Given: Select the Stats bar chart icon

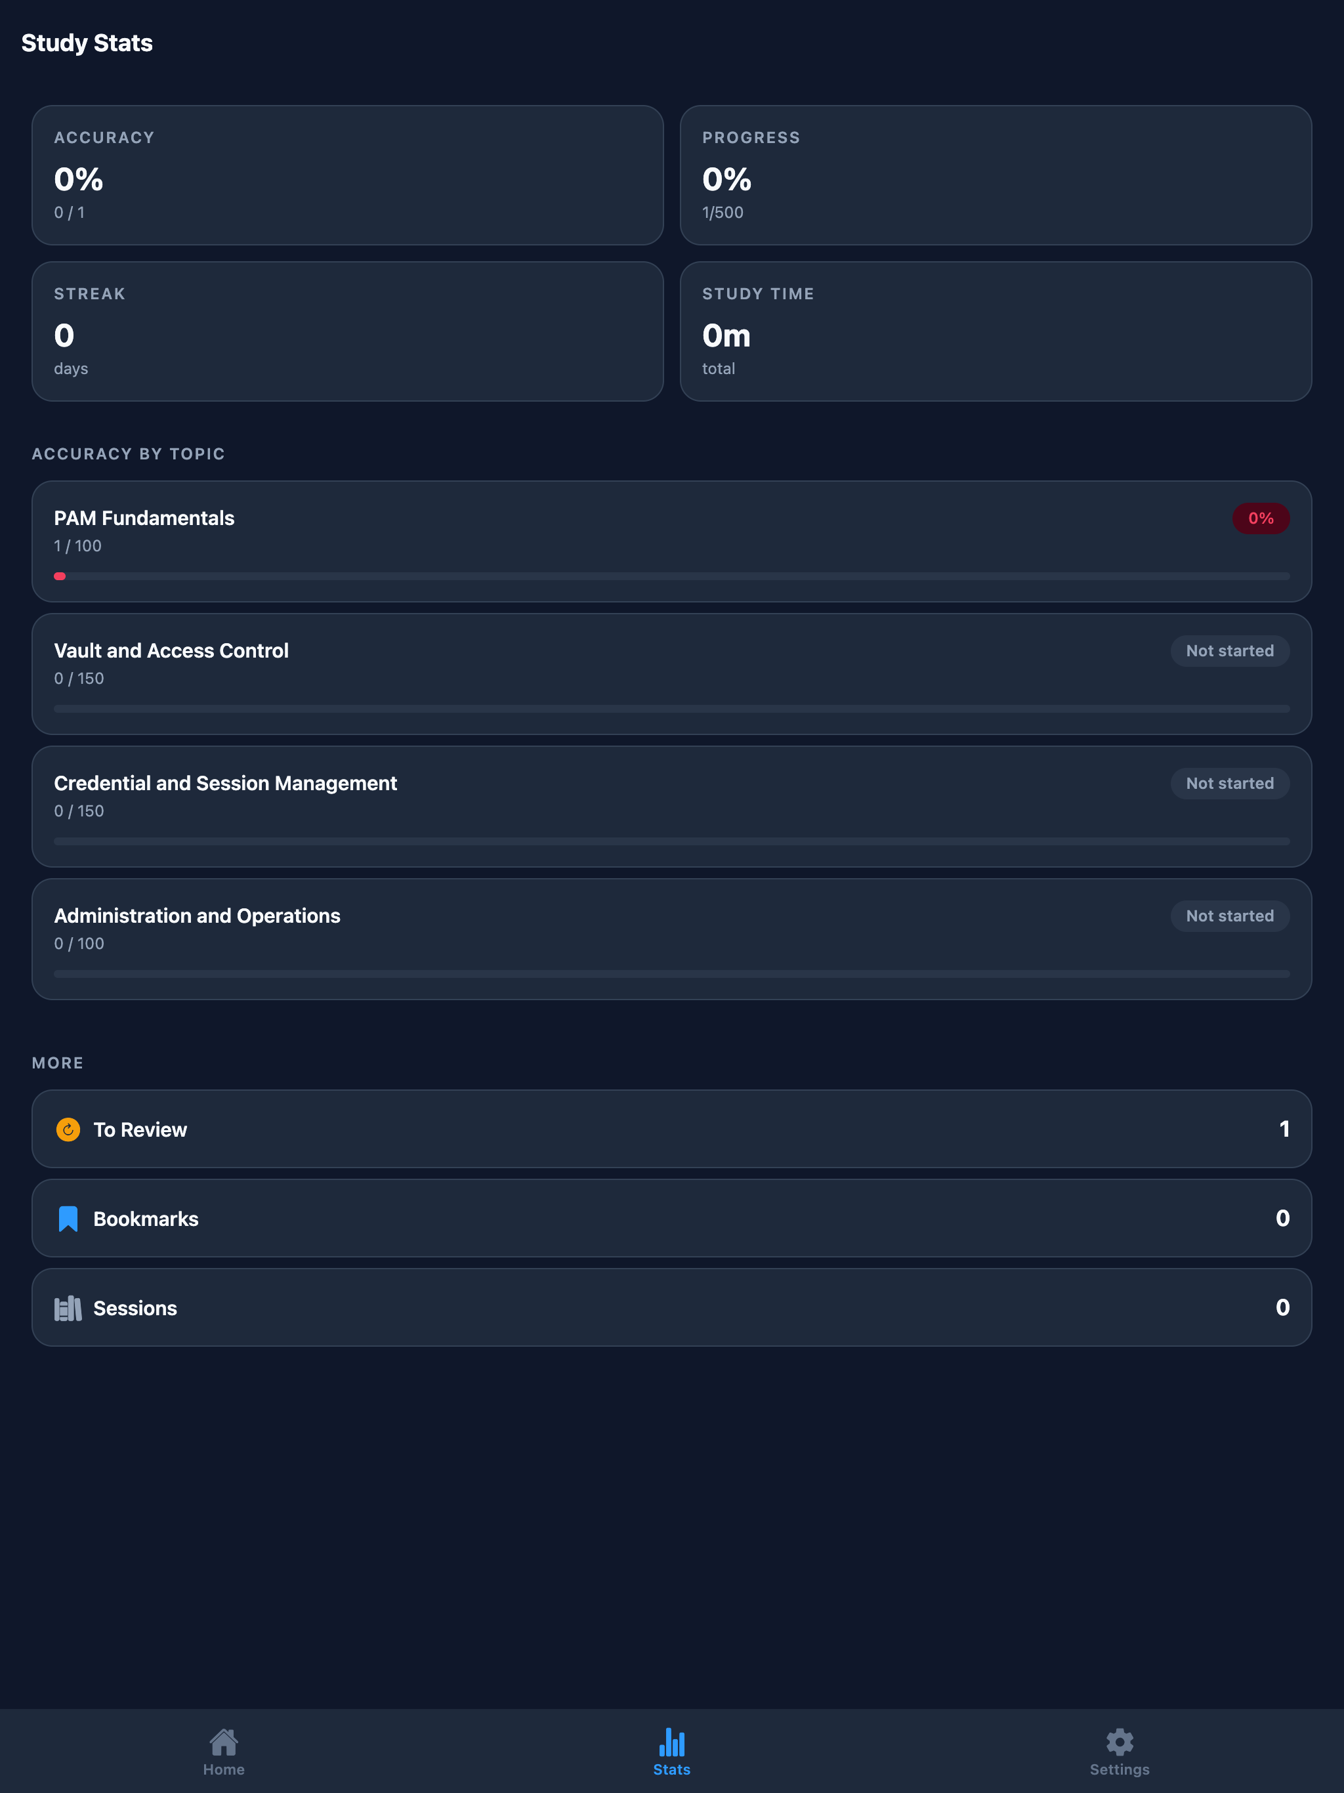Looking at the screenshot, I should coord(672,1741).
